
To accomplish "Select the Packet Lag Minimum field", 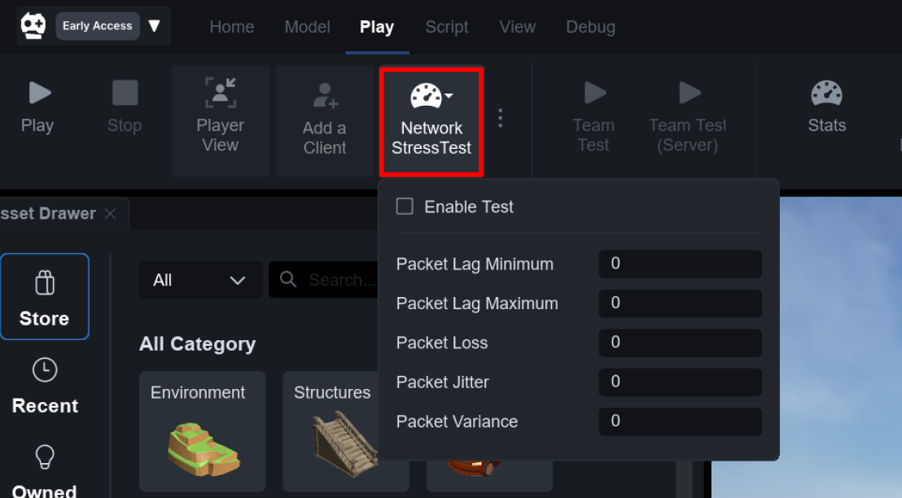I will [x=680, y=264].
